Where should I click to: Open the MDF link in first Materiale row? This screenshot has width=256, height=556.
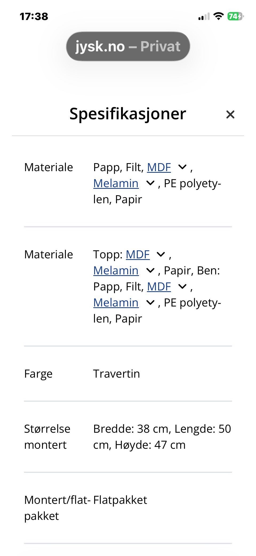159,167
